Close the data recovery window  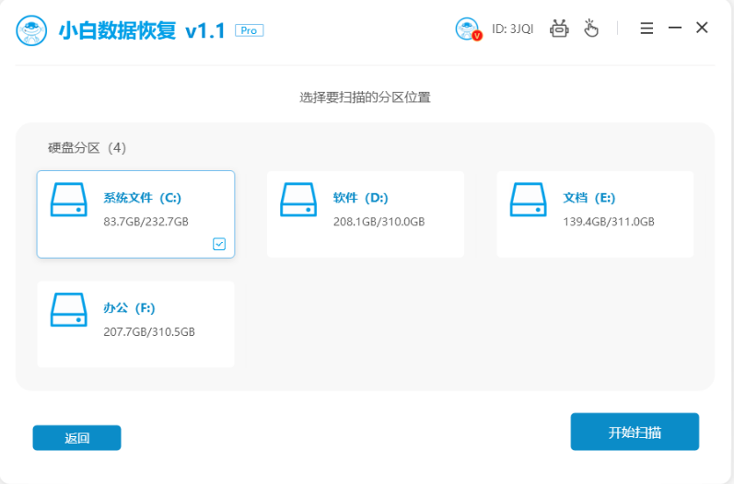(x=702, y=29)
